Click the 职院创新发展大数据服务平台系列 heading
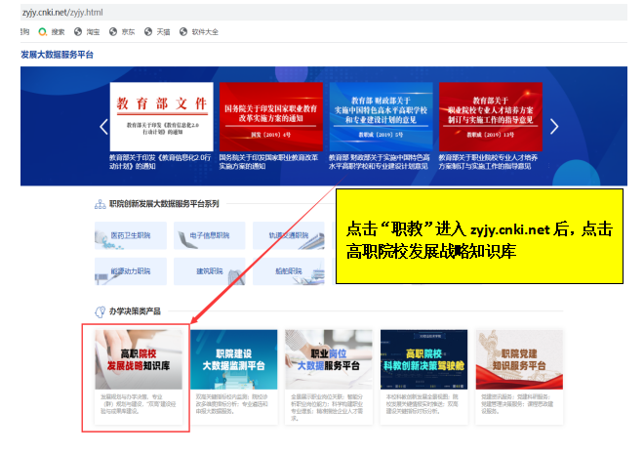Viewport: 644px width, 454px height. 164,204
